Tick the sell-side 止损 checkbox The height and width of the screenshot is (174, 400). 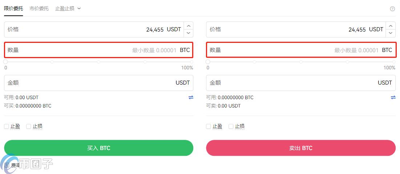click(231, 126)
